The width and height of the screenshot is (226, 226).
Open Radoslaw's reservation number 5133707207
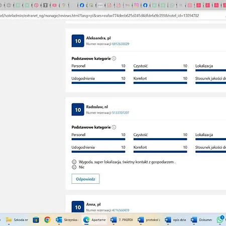pos(121,112)
